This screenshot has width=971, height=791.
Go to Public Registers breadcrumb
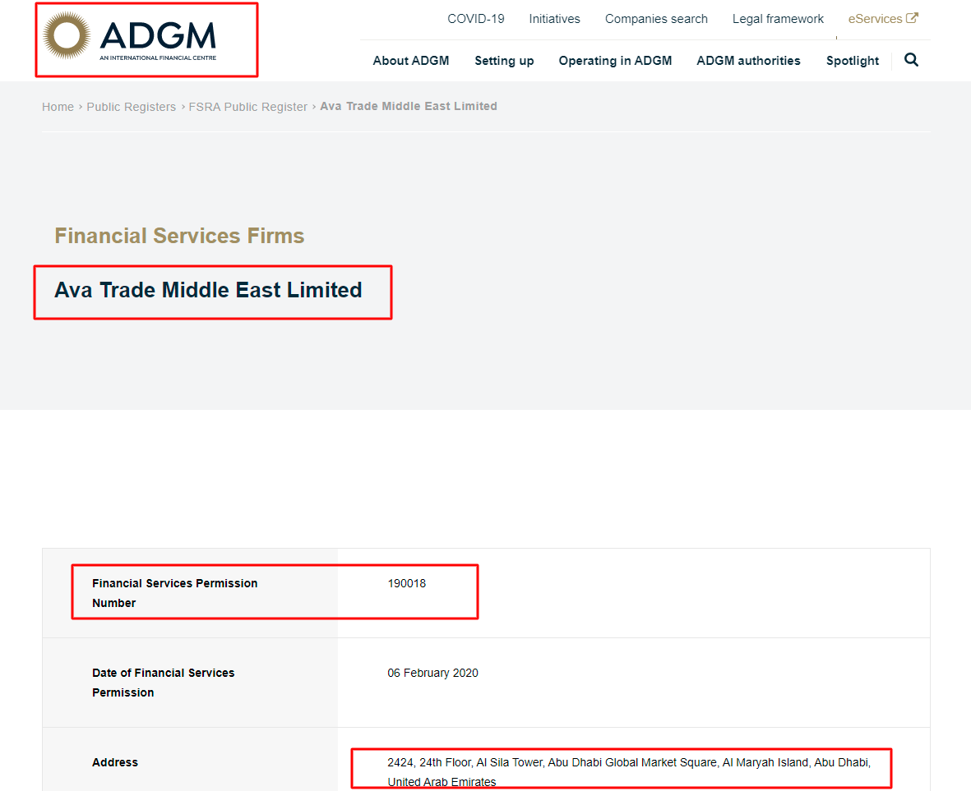132,107
